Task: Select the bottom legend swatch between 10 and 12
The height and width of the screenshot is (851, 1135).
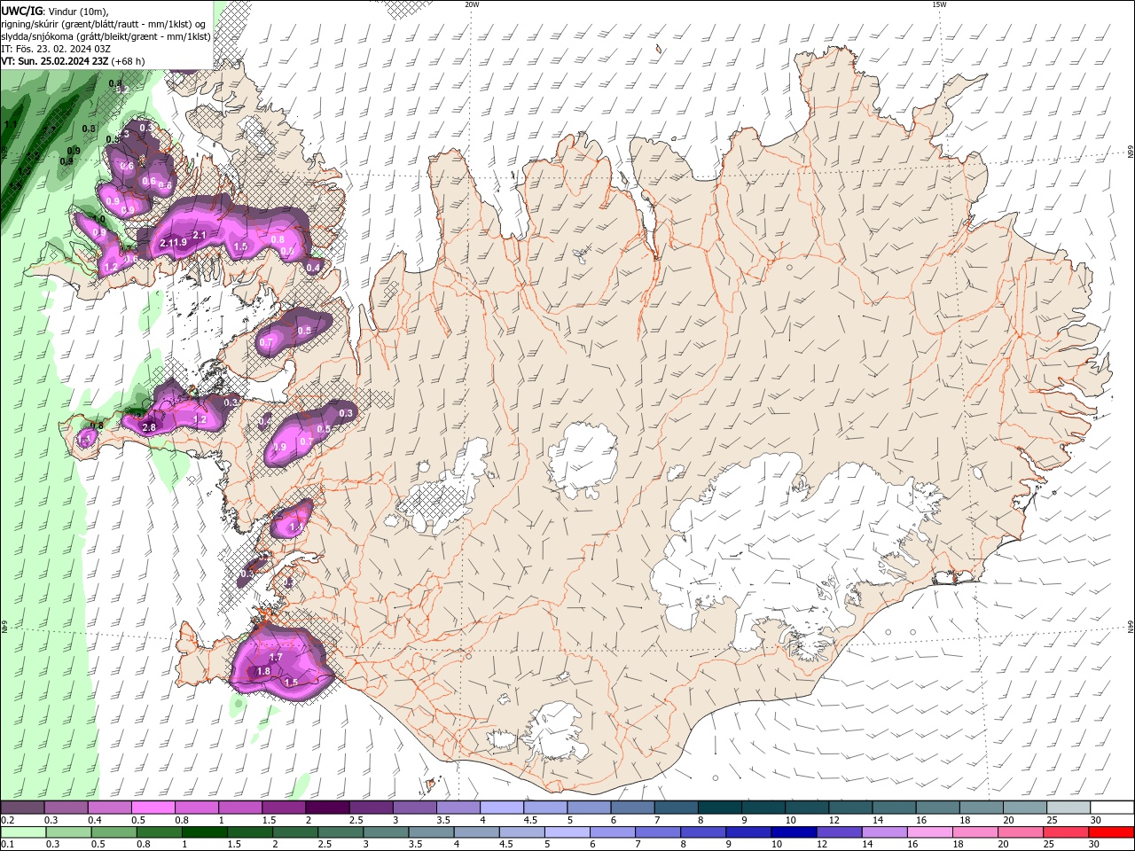Action: pyautogui.click(x=794, y=832)
